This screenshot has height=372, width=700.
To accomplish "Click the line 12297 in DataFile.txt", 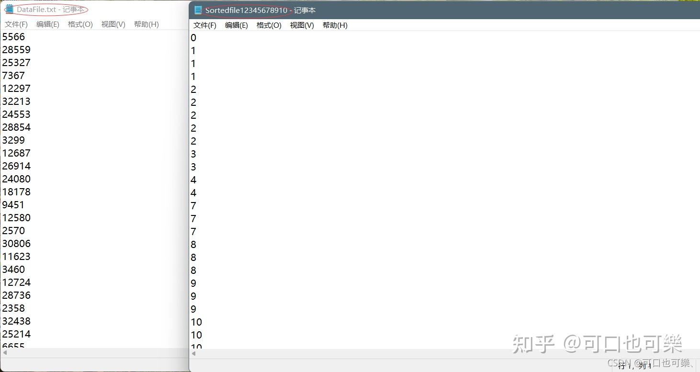I will pyautogui.click(x=16, y=89).
